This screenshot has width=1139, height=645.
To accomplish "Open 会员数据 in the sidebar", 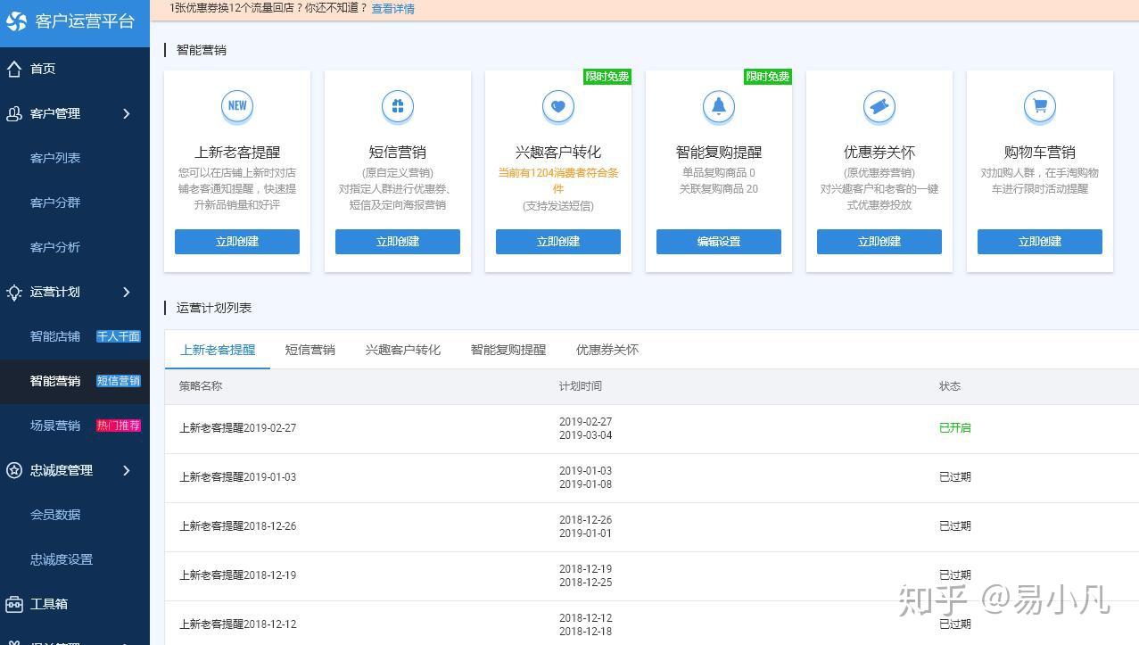I will [x=55, y=515].
